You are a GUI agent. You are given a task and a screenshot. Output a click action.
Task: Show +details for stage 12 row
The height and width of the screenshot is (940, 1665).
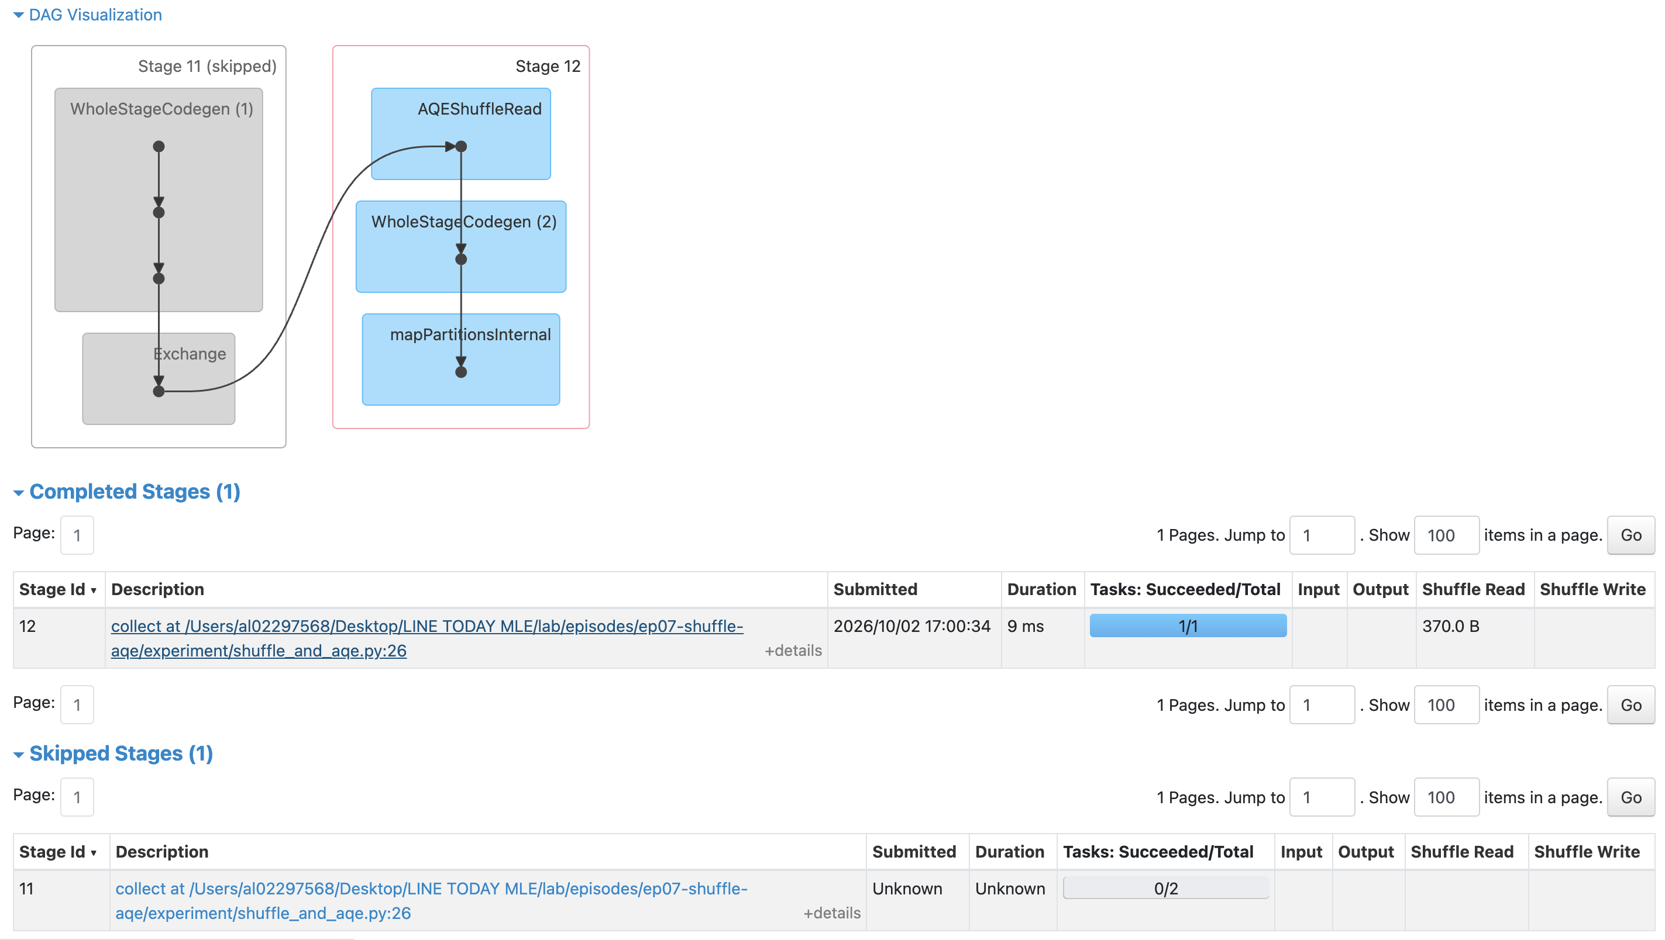point(793,651)
